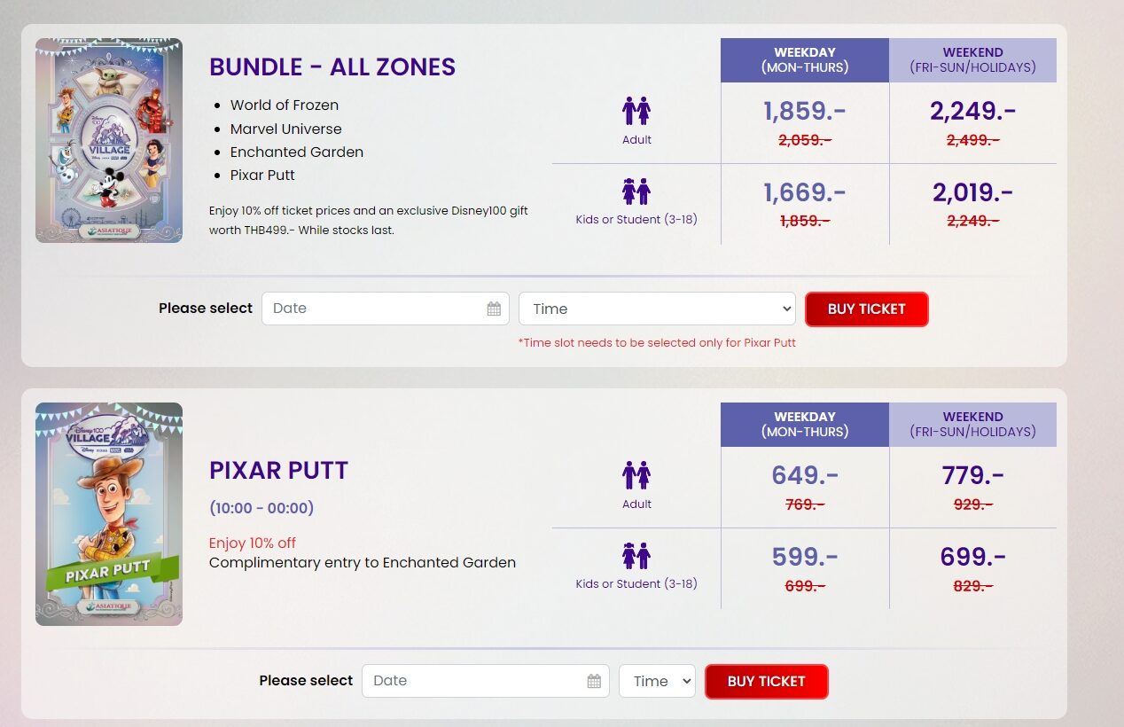
Task: Click the Bundle Kids or Student icon
Action: point(636,192)
